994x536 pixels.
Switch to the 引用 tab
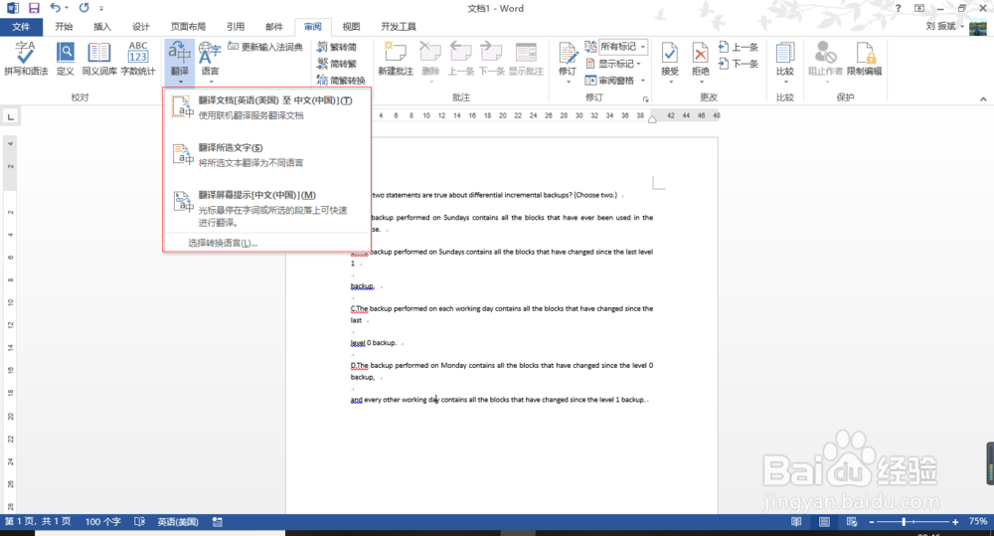click(236, 27)
